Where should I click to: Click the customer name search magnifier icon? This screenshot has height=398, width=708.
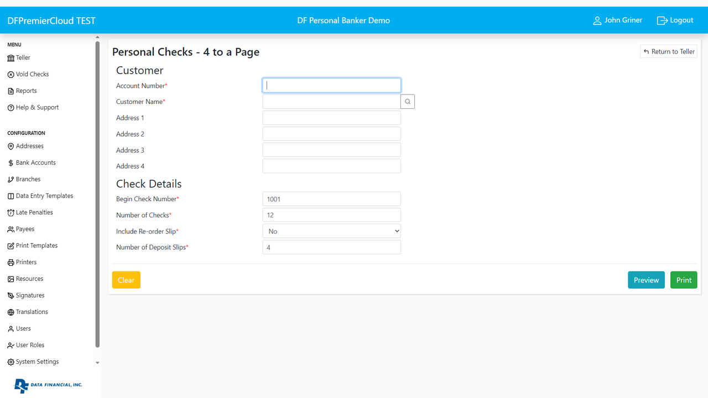click(x=408, y=102)
